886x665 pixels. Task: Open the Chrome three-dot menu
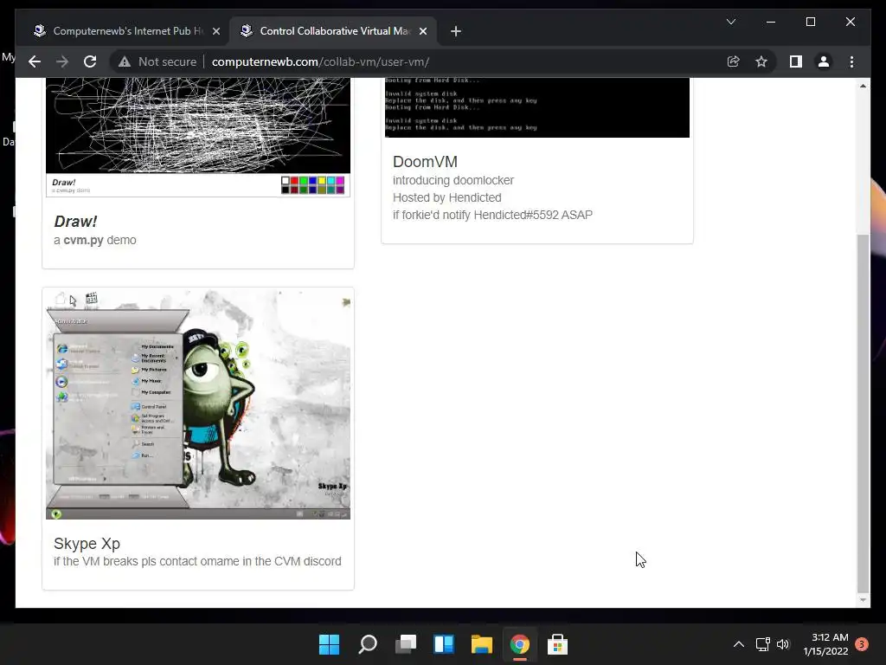[851, 61]
